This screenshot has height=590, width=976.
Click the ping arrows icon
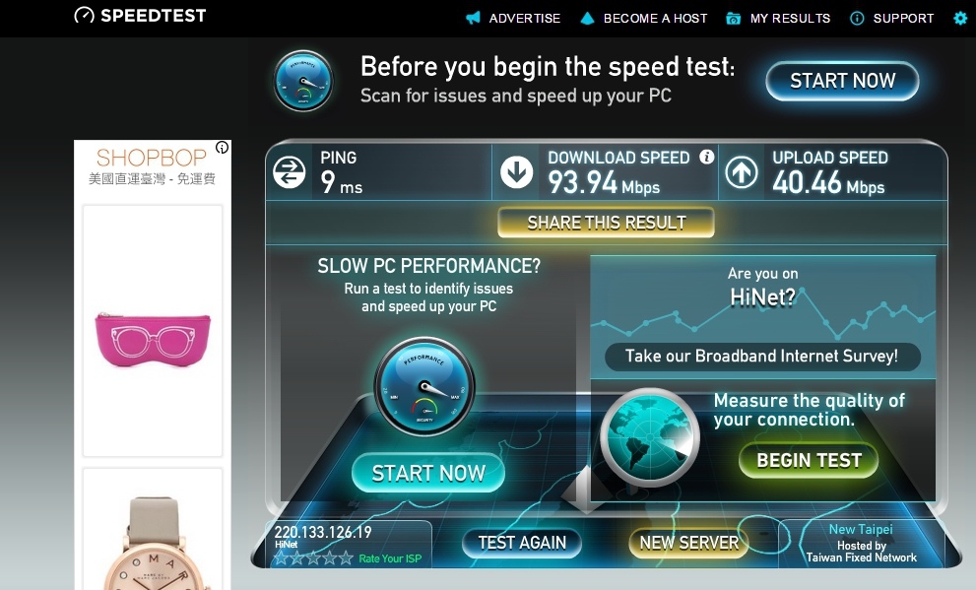click(x=290, y=172)
